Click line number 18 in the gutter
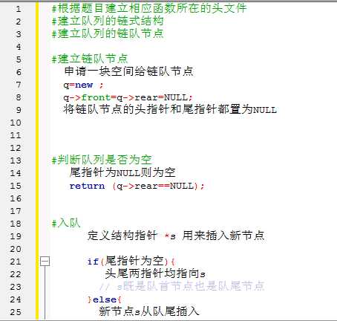Viewport: 337px width, 321px height. click(16, 224)
